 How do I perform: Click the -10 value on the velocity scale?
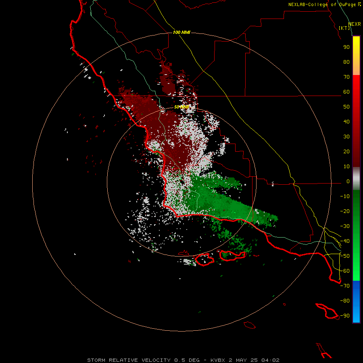(345, 196)
